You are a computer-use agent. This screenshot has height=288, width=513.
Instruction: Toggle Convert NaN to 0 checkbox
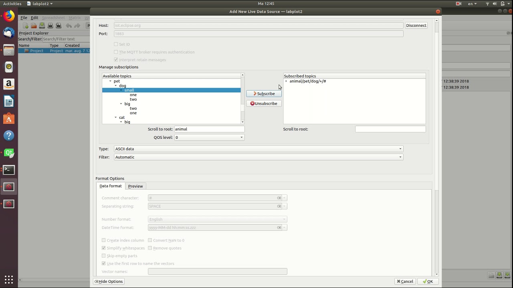150,240
